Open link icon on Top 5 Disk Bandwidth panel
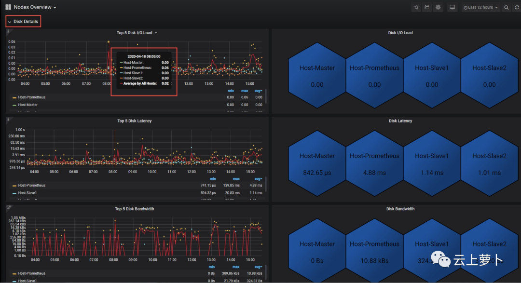 [x=9, y=207]
